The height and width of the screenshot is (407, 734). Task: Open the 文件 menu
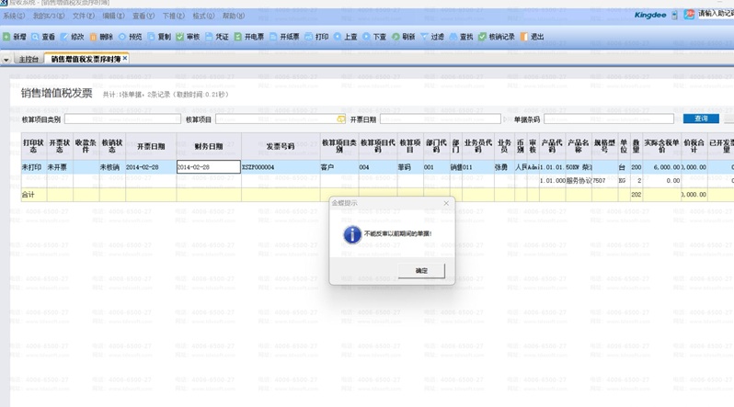[84, 16]
